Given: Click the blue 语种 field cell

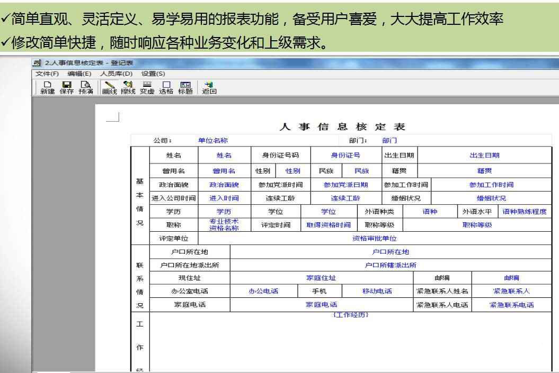Looking at the screenshot, I should [x=430, y=212].
